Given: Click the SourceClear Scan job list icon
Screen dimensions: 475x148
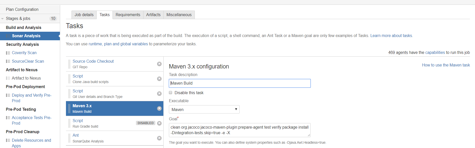Looking at the screenshot, I should 8,61.
